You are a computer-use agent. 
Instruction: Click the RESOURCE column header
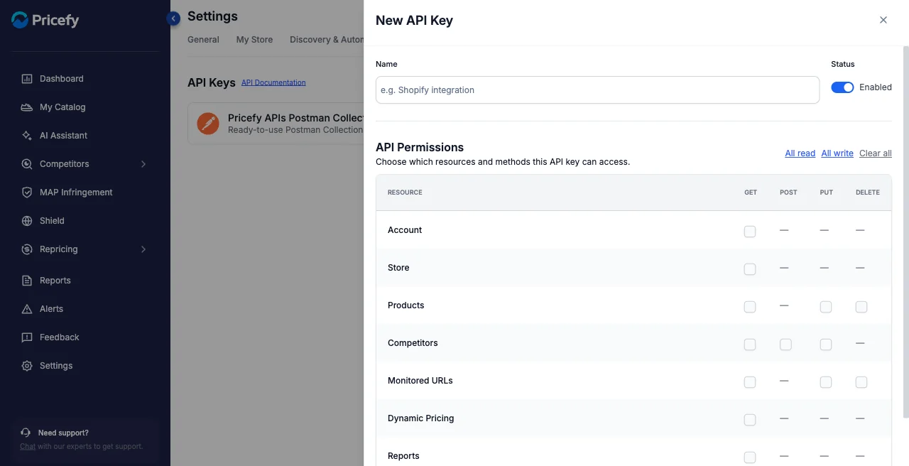[405, 193]
